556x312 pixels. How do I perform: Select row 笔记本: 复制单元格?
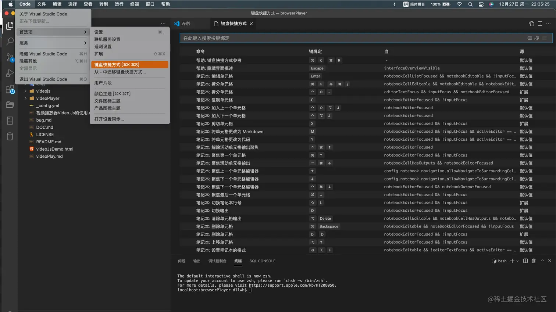click(x=366, y=100)
